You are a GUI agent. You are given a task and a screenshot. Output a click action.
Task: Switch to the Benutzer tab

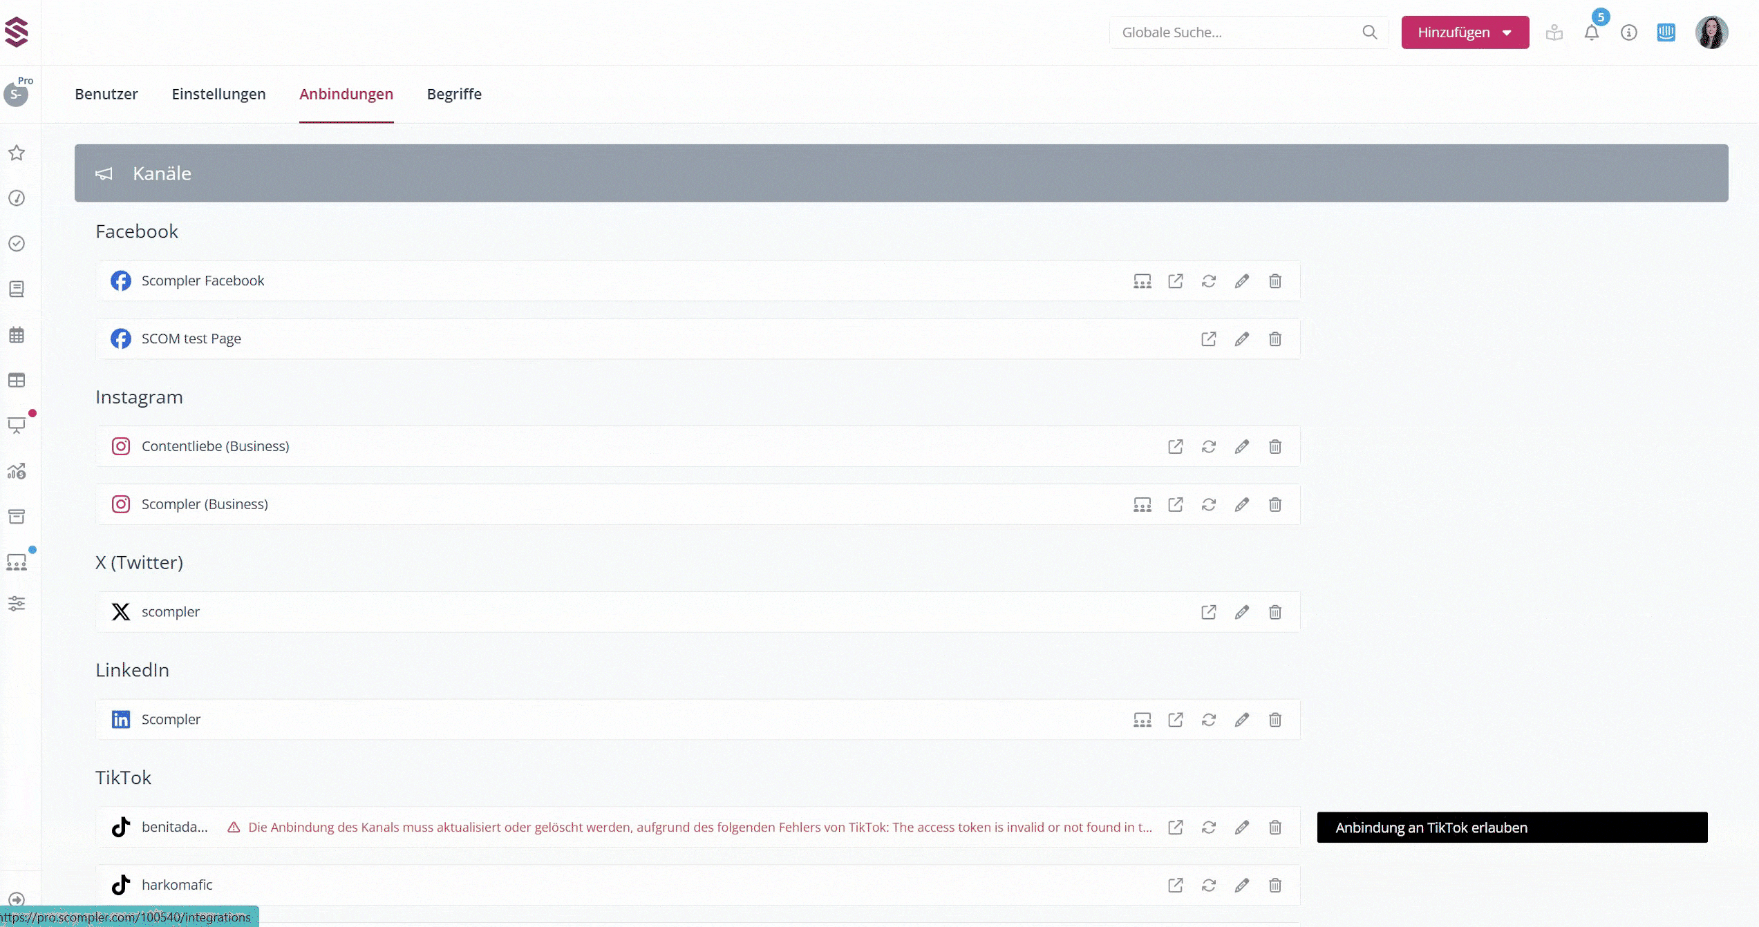tap(106, 94)
